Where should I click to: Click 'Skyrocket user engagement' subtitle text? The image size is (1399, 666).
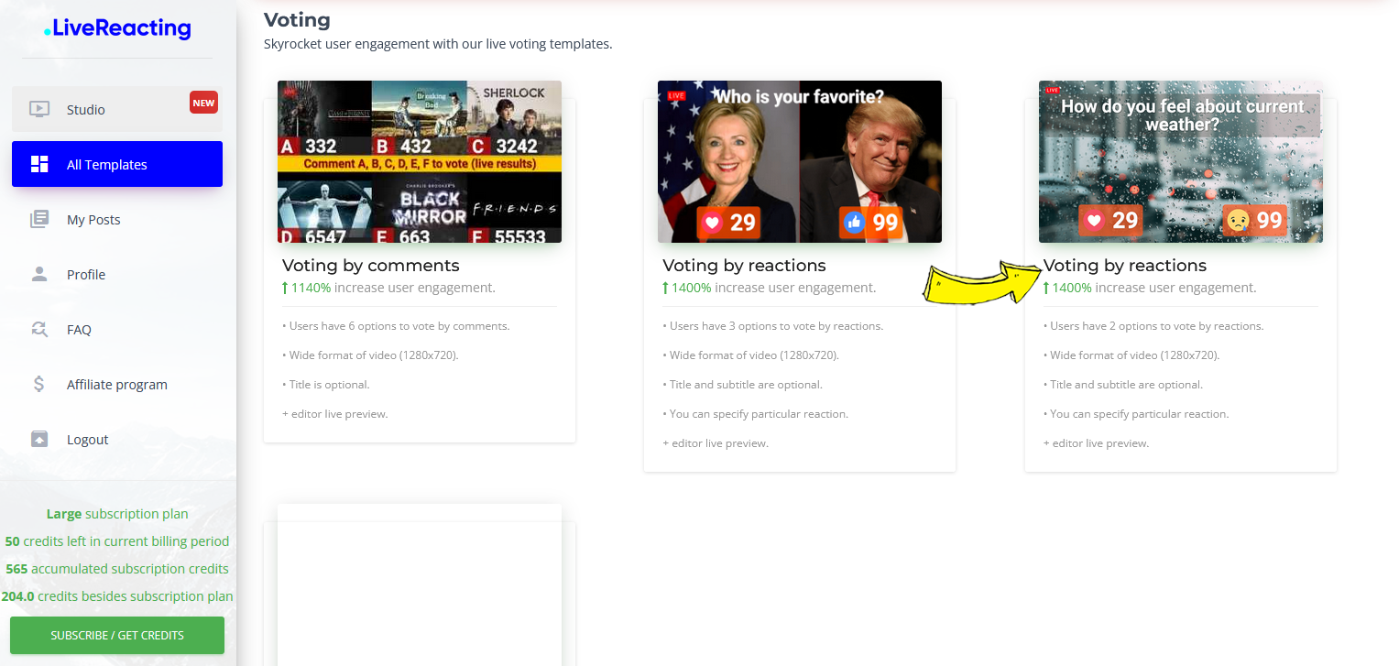point(438,43)
